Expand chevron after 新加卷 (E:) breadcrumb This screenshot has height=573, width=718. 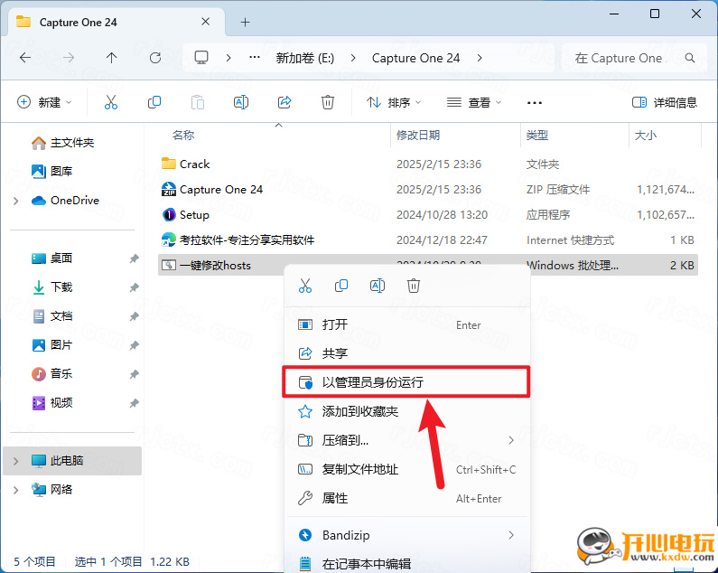coord(353,58)
